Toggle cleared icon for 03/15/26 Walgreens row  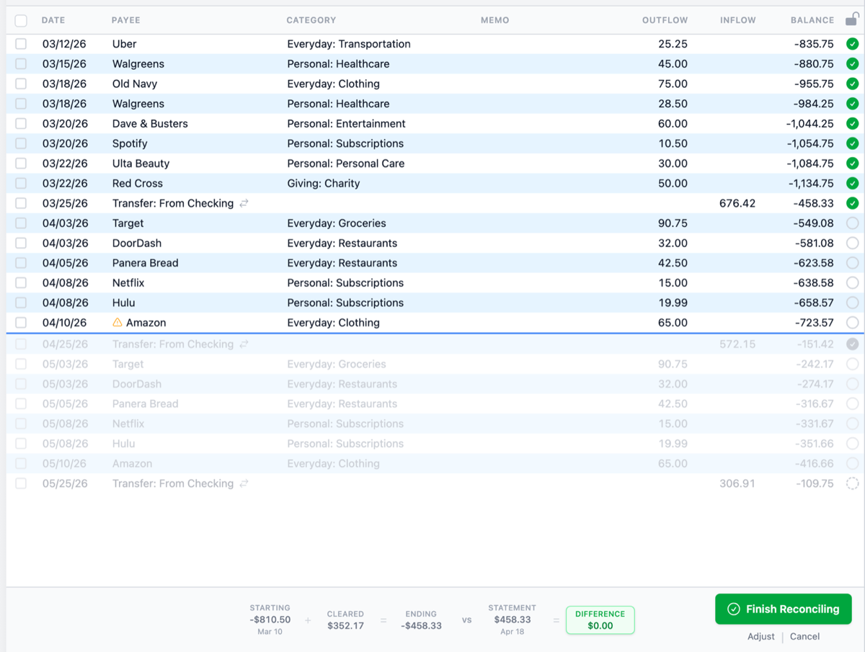coord(852,64)
